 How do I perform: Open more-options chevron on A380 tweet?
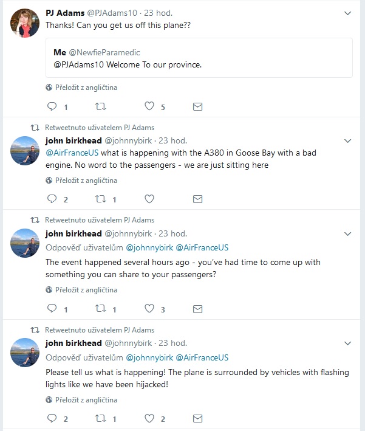(x=348, y=141)
